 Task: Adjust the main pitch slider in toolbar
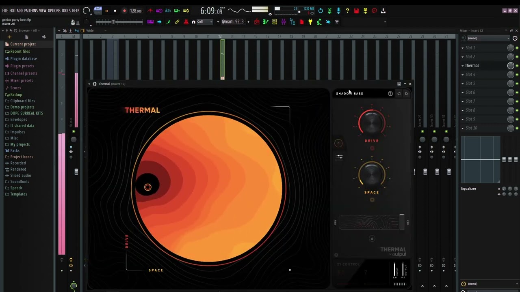tap(114, 22)
